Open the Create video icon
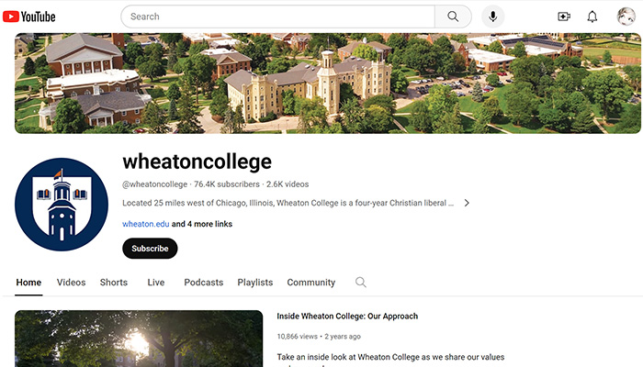Viewport: 643px width, 367px height. tap(564, 17)
